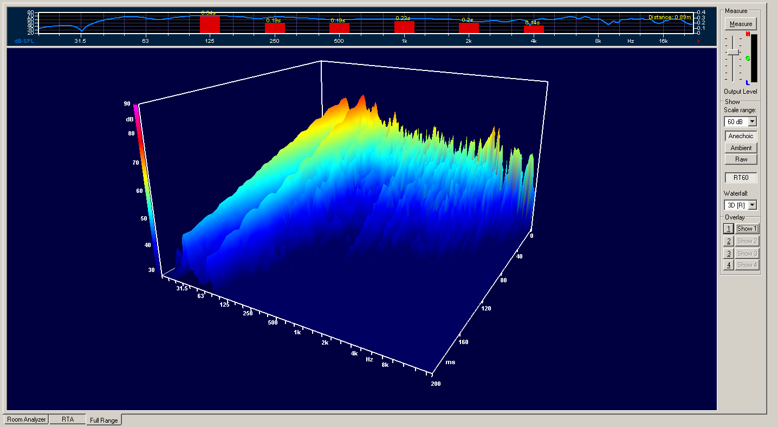Open the RTA tab

pos(67,419)
